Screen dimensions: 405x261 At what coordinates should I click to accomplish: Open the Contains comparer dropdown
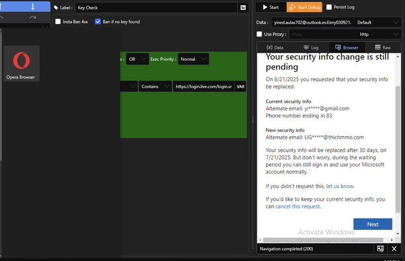click(x=155, y=86)
